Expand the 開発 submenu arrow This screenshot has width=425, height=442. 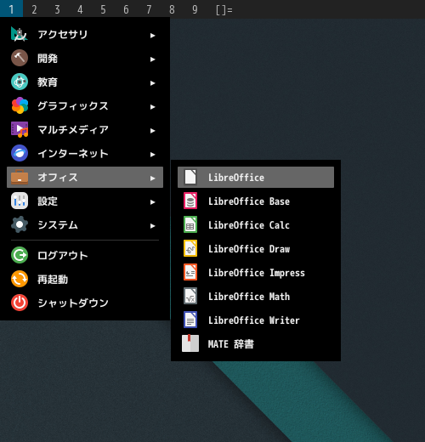click(153, 59)
